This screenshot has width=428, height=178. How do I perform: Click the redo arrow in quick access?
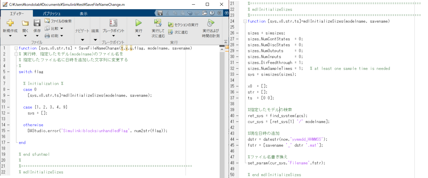click(197, 13)
